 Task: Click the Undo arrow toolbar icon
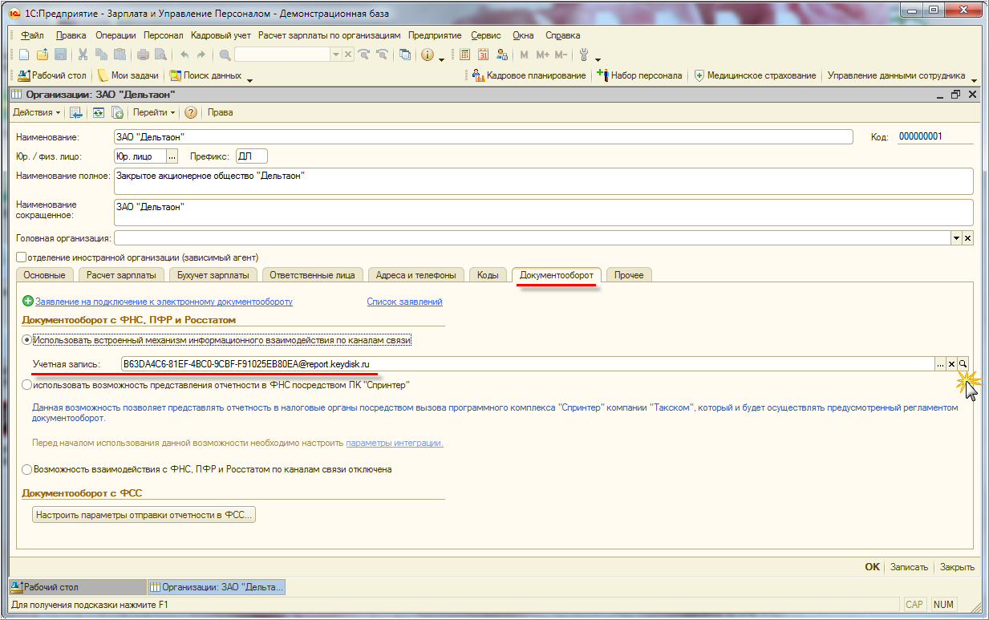point(184,55)
